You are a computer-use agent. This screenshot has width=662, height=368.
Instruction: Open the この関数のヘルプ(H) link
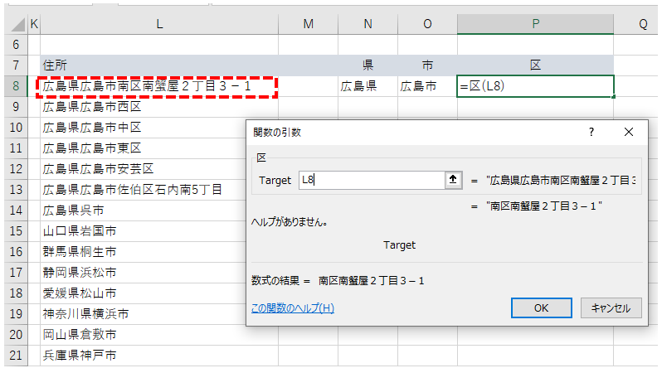[x=292, y=308]
